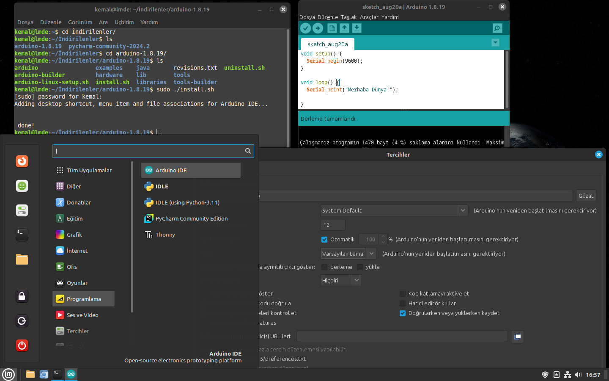The height and width of the screenshot is (381, 609).
Task: Open the Files launcher in the taskbar
Action: click(x=30, y=374)
